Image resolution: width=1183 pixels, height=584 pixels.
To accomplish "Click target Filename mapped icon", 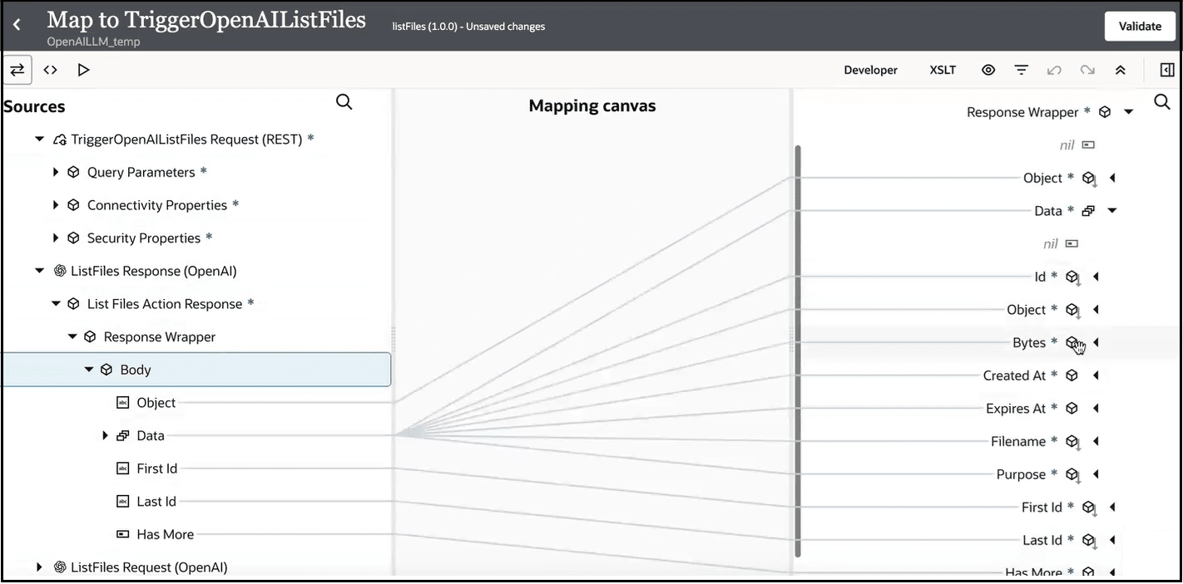I will 1073,442.
